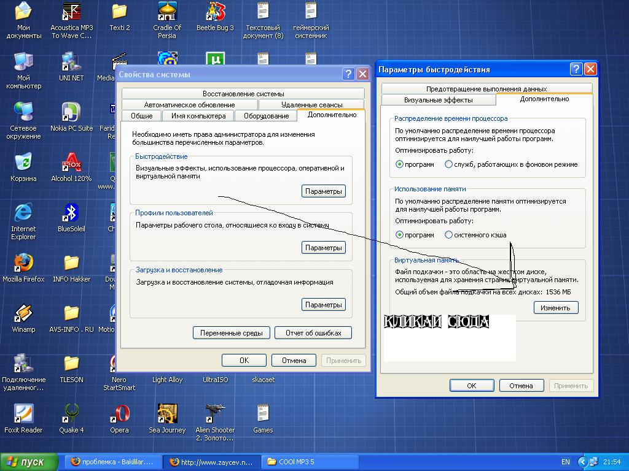Open the Winamp desktop shortcut
The width and height of the screenshot is (629, 471).
click(x=23, y=313)
